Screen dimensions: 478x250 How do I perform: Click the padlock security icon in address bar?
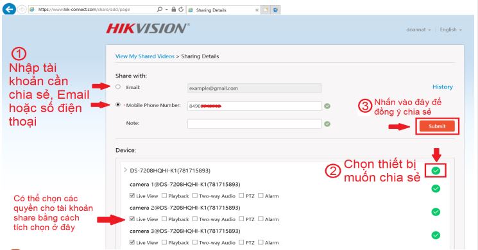pos(173,10)
